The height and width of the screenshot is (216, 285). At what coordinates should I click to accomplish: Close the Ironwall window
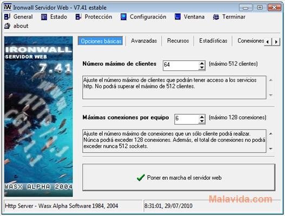pos(274,8)
